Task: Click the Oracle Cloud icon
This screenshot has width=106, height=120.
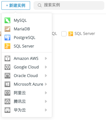Action: point(7,76)
